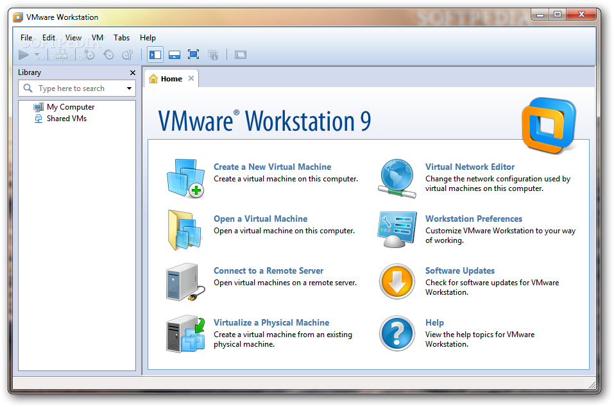614x407 pixels.
Task: Click the Open a Virtual Machine link
Action: click(x=260, y=219)
